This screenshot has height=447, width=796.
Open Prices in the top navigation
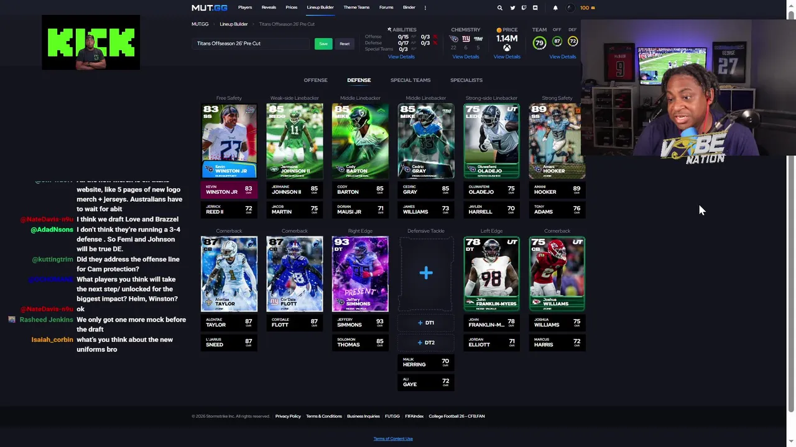291,7
